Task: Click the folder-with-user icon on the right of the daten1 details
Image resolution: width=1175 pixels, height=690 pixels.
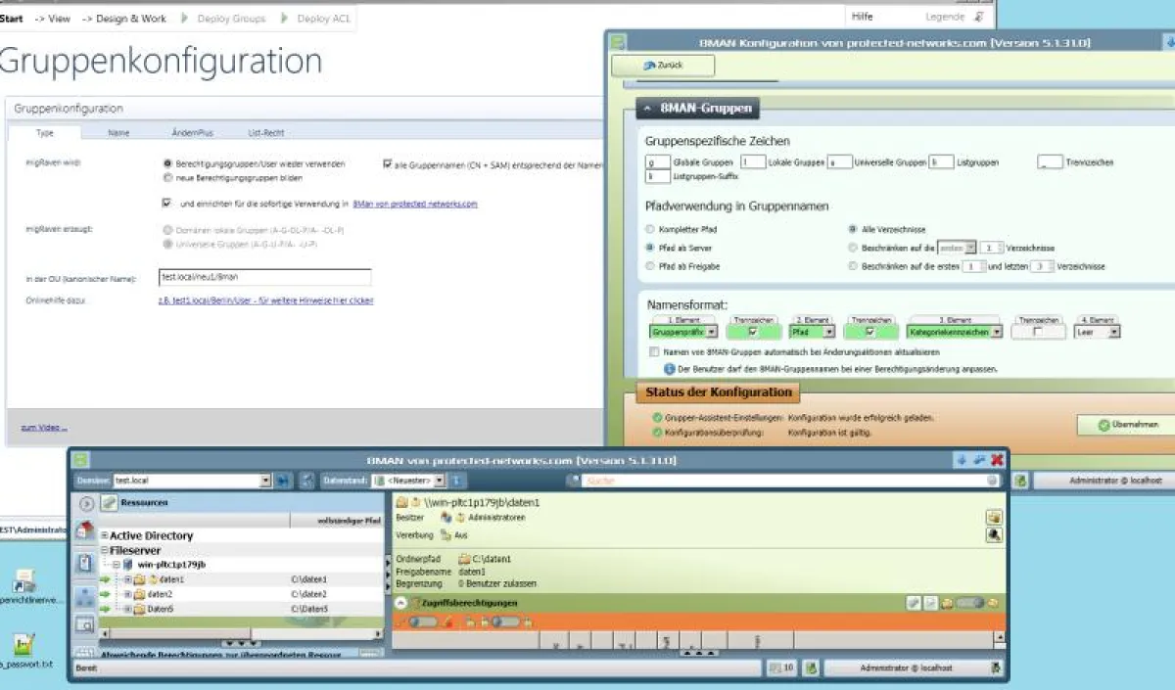Action: point(993,517)
